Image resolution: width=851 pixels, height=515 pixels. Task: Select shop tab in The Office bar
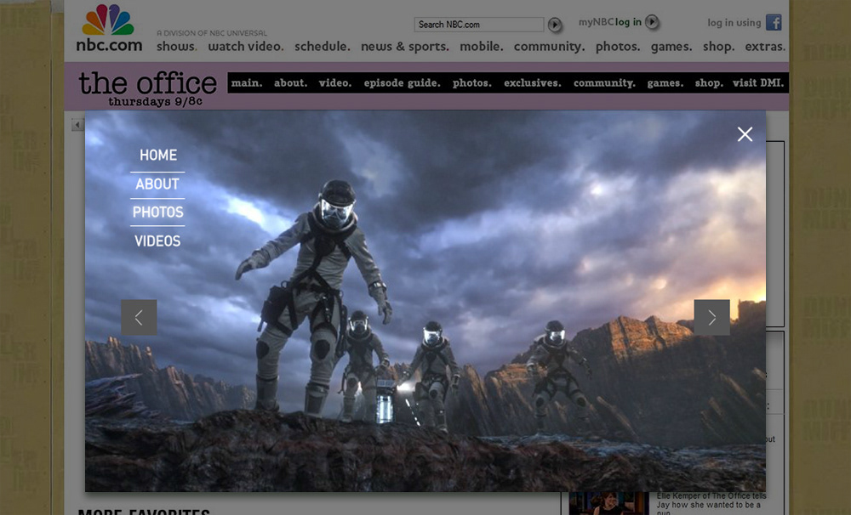[709, 83]
